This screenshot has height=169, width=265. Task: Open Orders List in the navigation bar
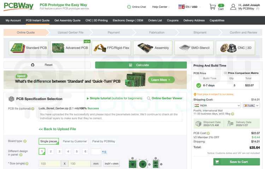pos(155,21)
